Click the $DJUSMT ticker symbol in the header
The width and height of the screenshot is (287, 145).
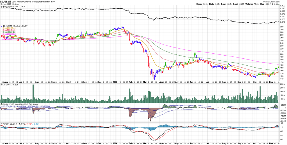[x=6, y=1]
